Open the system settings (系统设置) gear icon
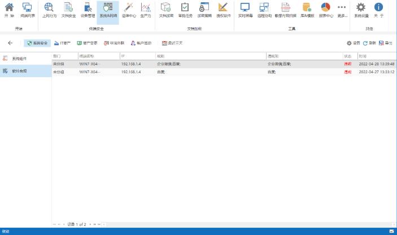The height and width of the screenshot is (235, 397). click(361, 10)
